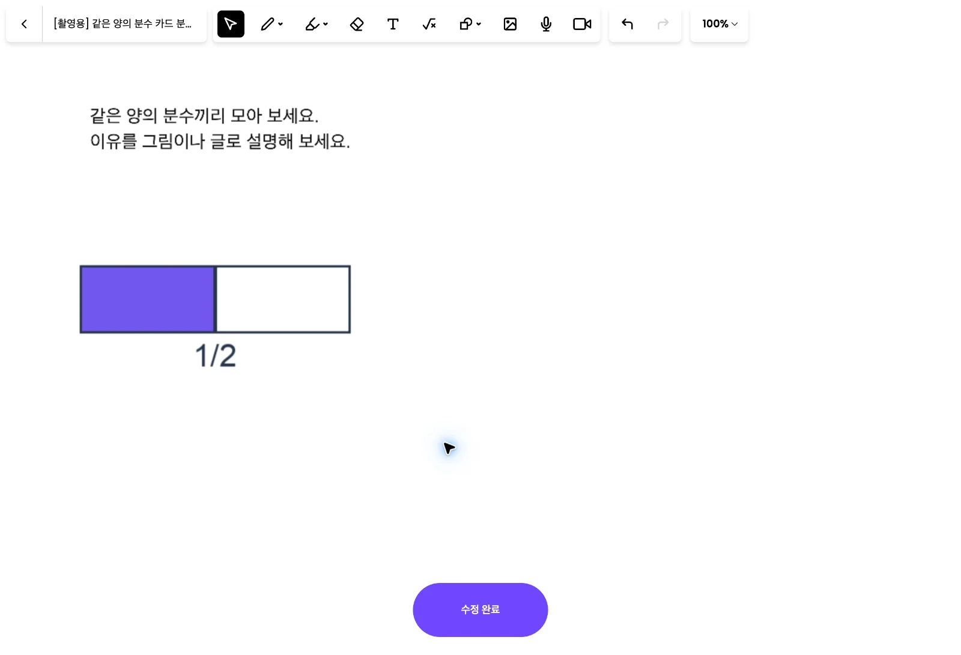Insert an image with picture icon
Image resolution: width=961 pixels, height=655 pixels.
click(x=510, y=24)
